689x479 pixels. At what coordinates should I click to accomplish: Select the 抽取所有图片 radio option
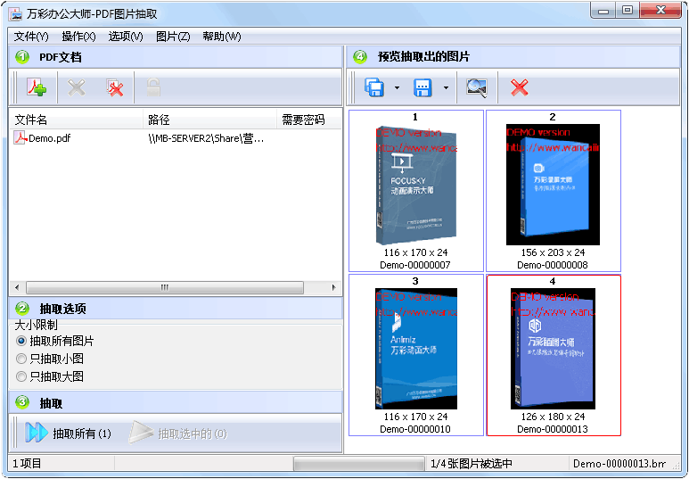22,341
